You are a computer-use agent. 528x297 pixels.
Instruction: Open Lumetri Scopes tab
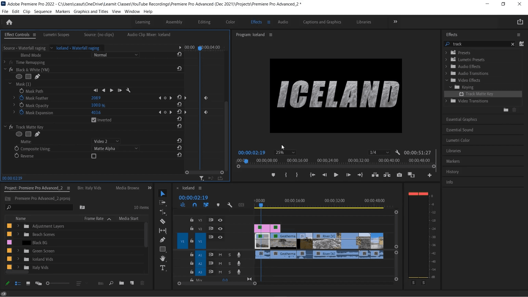tap(56, 35)
